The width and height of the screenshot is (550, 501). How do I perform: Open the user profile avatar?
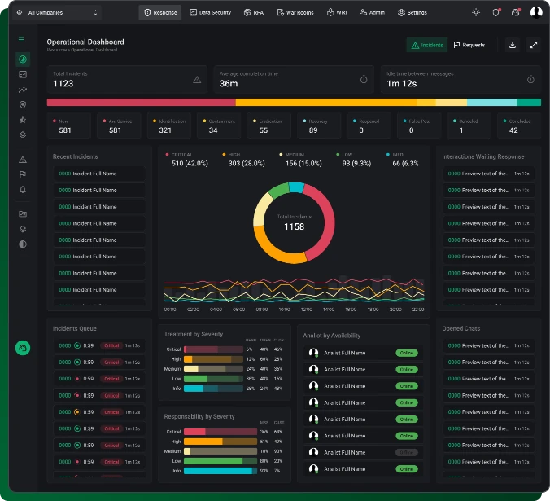pyautogui.click(x=536, y=12)
